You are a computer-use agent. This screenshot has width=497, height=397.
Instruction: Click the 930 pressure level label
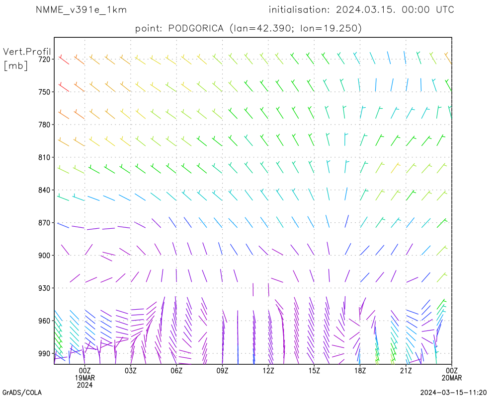click(x=44, y=288)
